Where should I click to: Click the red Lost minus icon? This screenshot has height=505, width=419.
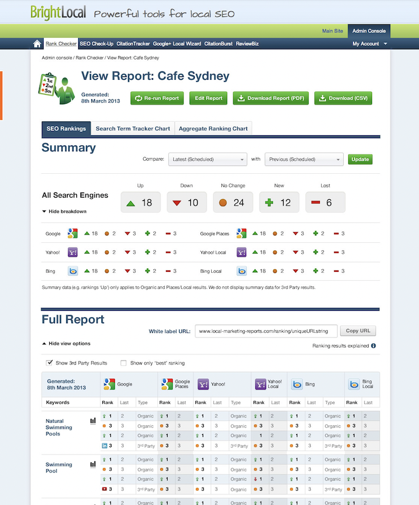pyautogui.click(x=315, y=202)
